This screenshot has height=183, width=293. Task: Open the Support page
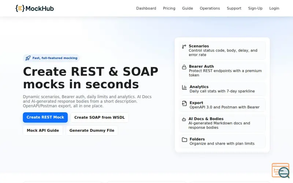[234, 8]
